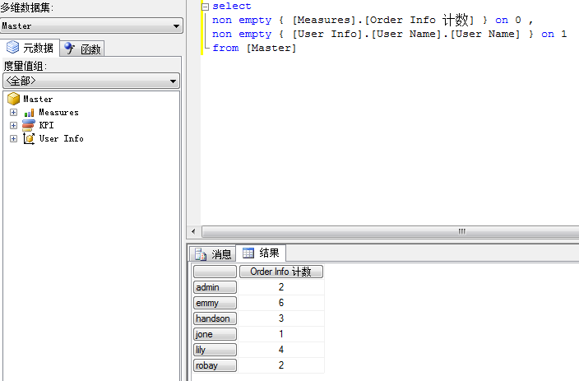Click the Measures bar-chart icon

click(29, 113)
